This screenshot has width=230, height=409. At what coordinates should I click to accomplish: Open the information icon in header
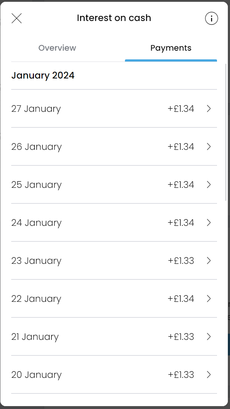[x=212, y=18]
